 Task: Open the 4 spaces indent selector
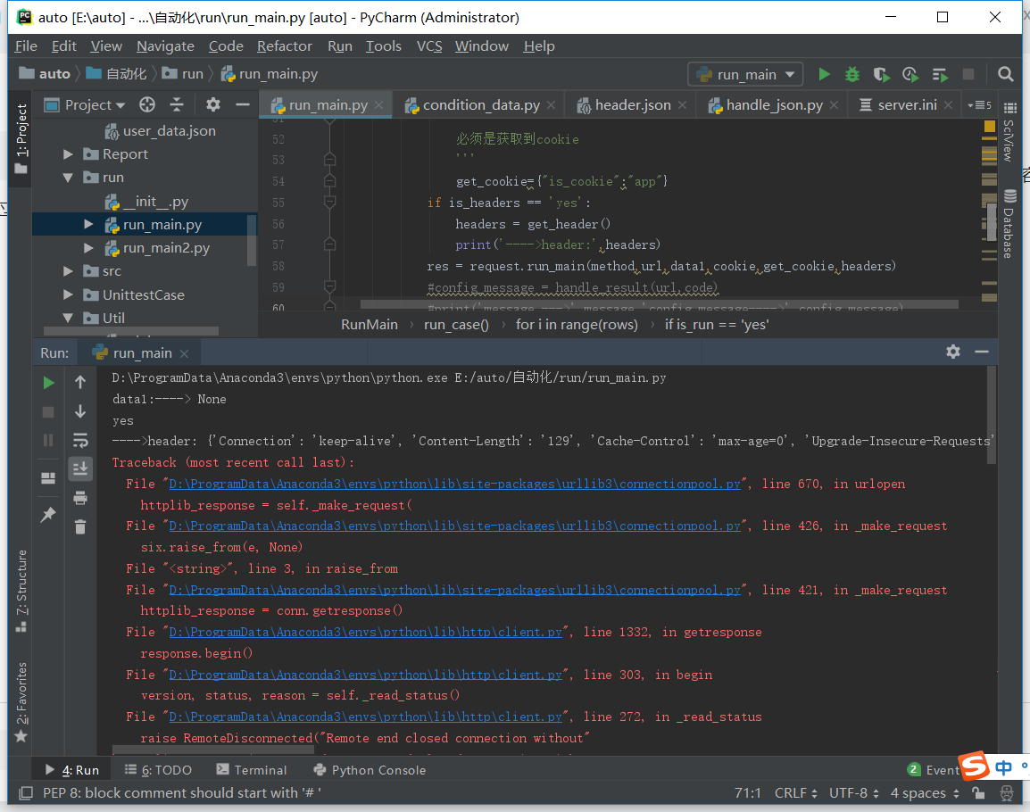(x=925, y=793)
